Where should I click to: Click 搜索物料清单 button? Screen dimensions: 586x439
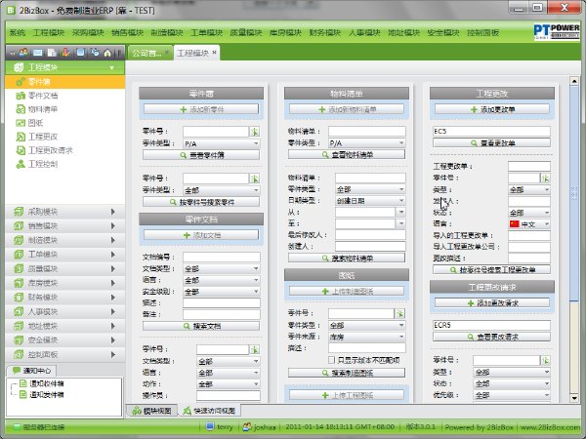point(347,258)
